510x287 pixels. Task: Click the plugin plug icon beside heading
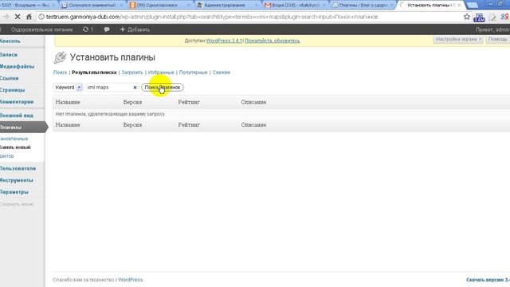tap(61, 57)
